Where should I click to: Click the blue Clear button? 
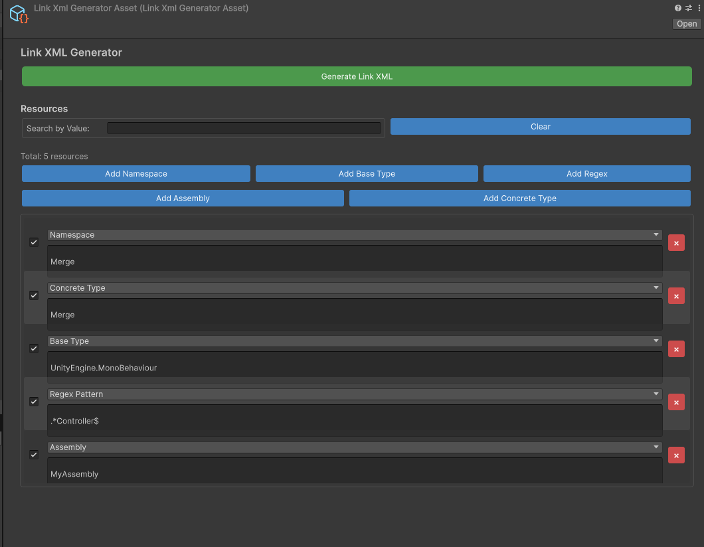point(540,127)
